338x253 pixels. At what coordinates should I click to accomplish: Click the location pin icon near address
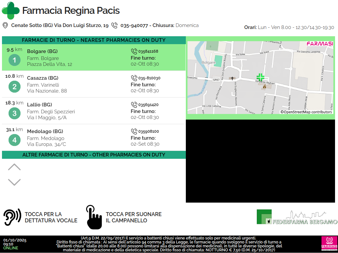tap(5, 25)
